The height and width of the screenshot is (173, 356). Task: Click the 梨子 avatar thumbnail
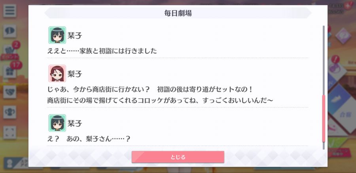pyautogui.click(x=57, y=73)
